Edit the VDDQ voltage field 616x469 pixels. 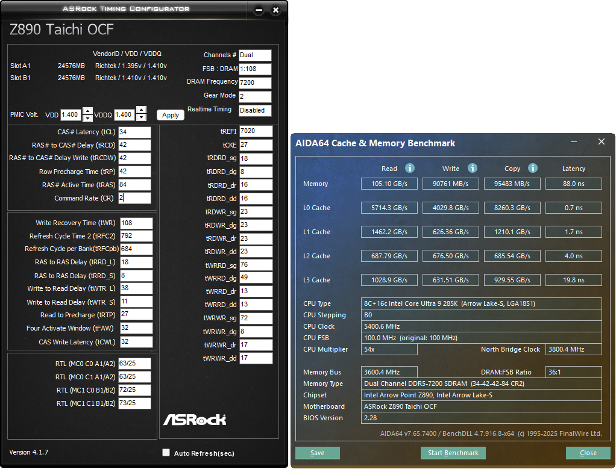124,114
